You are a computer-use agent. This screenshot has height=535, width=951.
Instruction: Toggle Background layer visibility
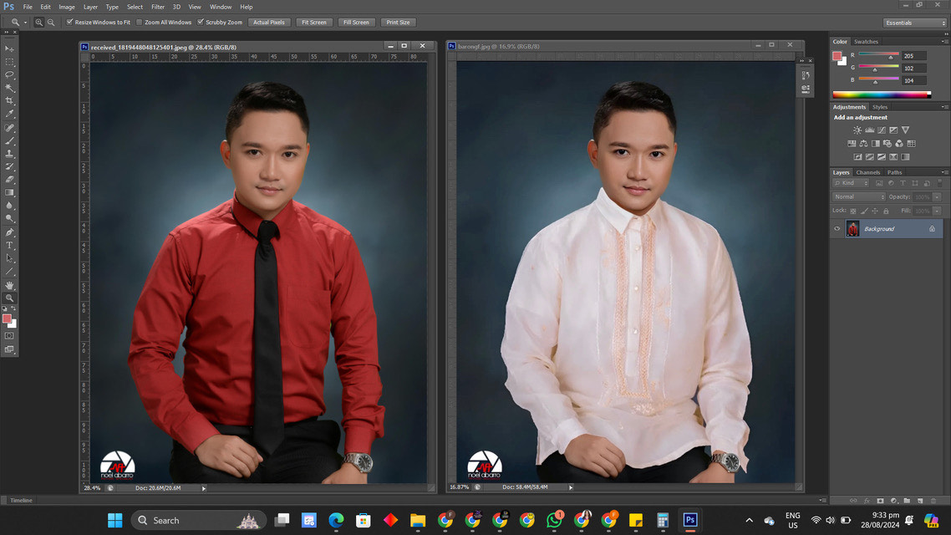point(838,228)
